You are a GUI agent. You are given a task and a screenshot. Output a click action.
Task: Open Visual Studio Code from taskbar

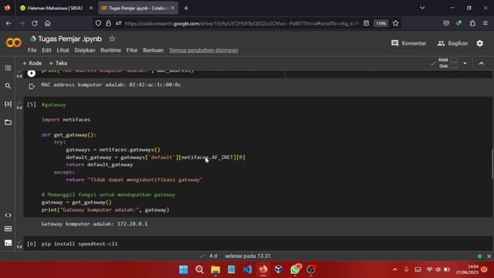point(247,270)
